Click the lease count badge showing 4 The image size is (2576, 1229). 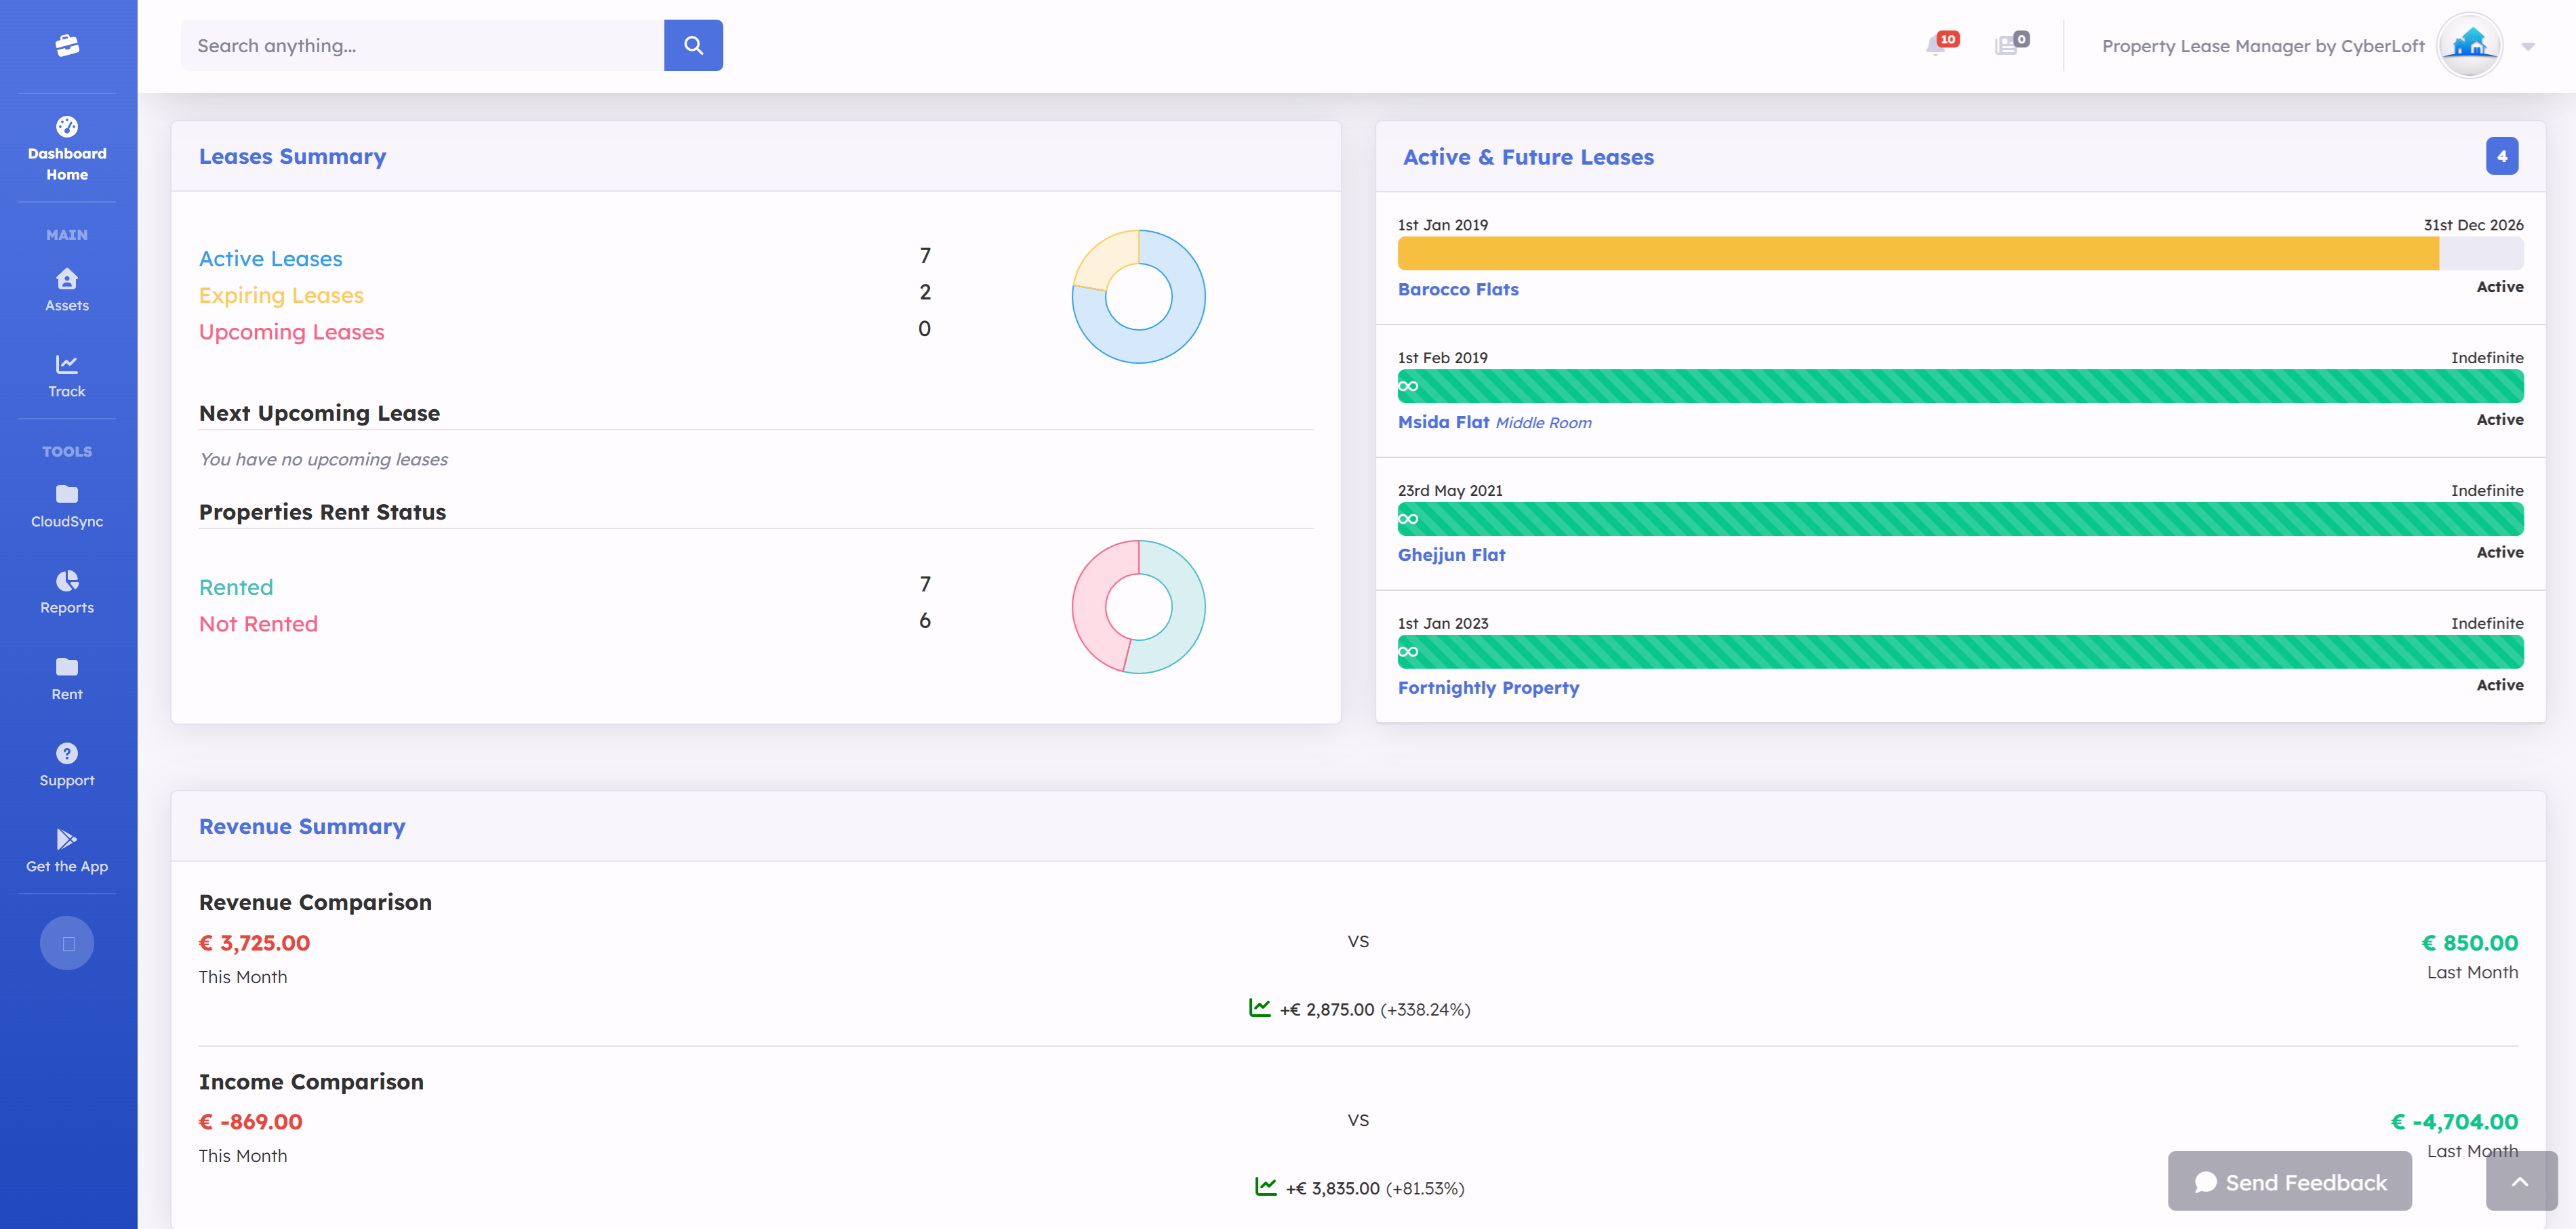point(2502,156)
